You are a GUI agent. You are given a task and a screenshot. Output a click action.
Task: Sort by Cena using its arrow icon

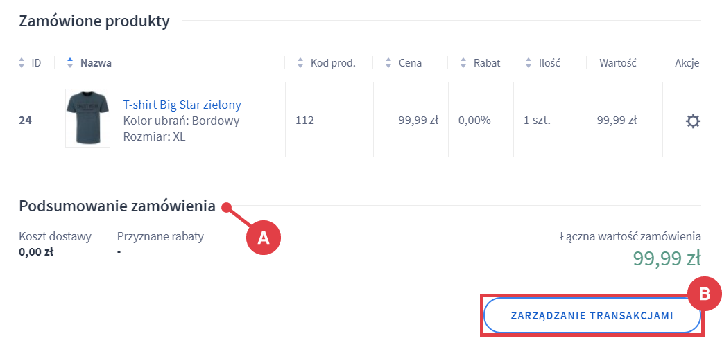[x=388, y=63]
